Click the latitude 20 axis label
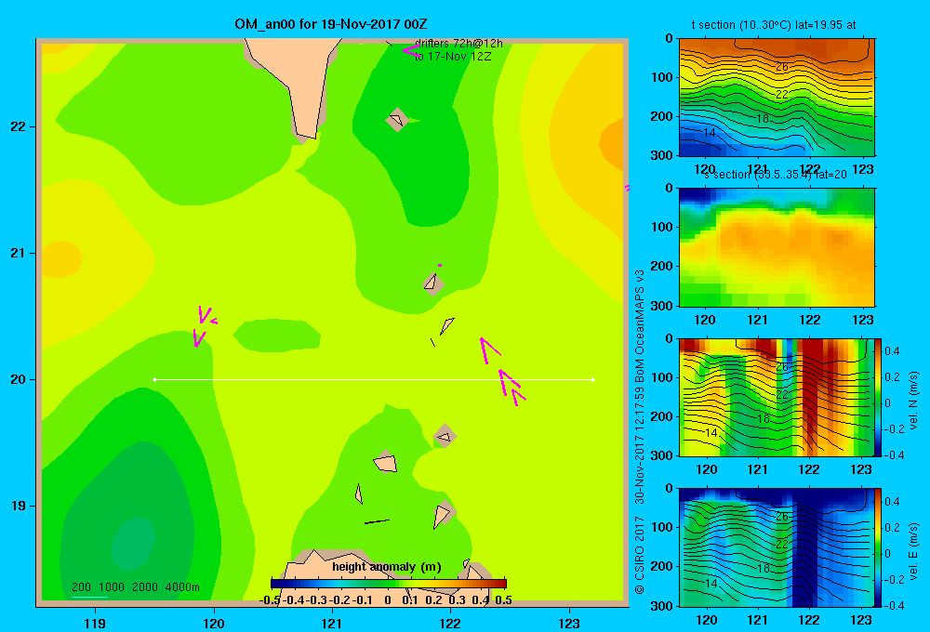Image resolution: width=930 pixels, height=632 pixels. click(x=19, y=379)
